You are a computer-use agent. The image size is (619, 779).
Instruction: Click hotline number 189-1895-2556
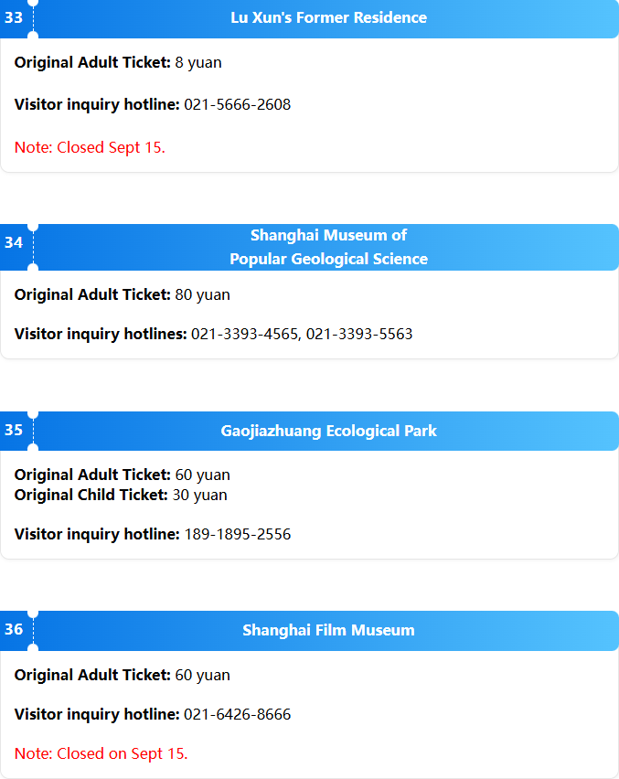click(x=238, y=534)
